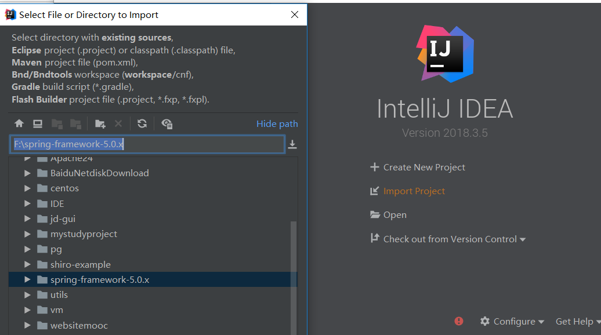
Task: Open Check out from Version Control dropdown
Action: pyautogui.click(x=455, y=239)
